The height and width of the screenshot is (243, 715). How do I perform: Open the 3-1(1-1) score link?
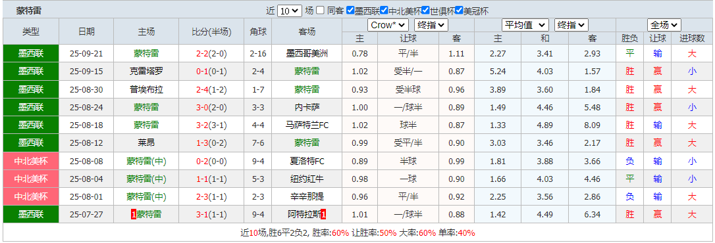point(211,214)
